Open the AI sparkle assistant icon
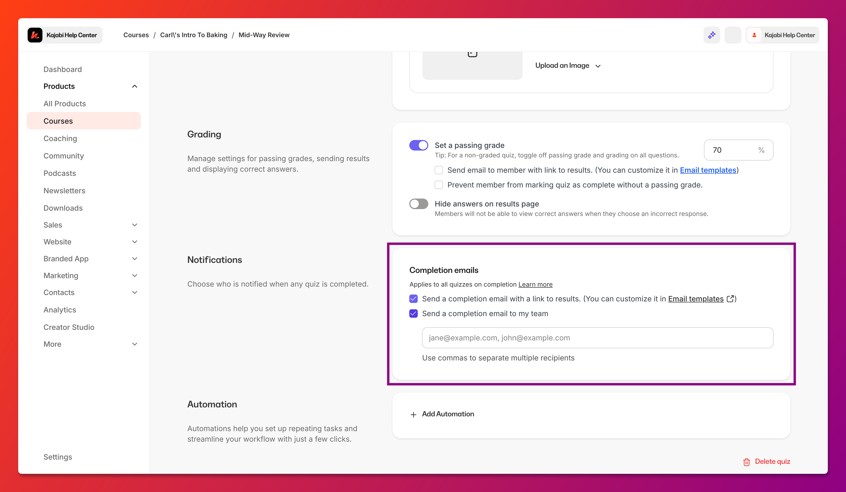This screenshot has height=492, width=846. point(712,35)
